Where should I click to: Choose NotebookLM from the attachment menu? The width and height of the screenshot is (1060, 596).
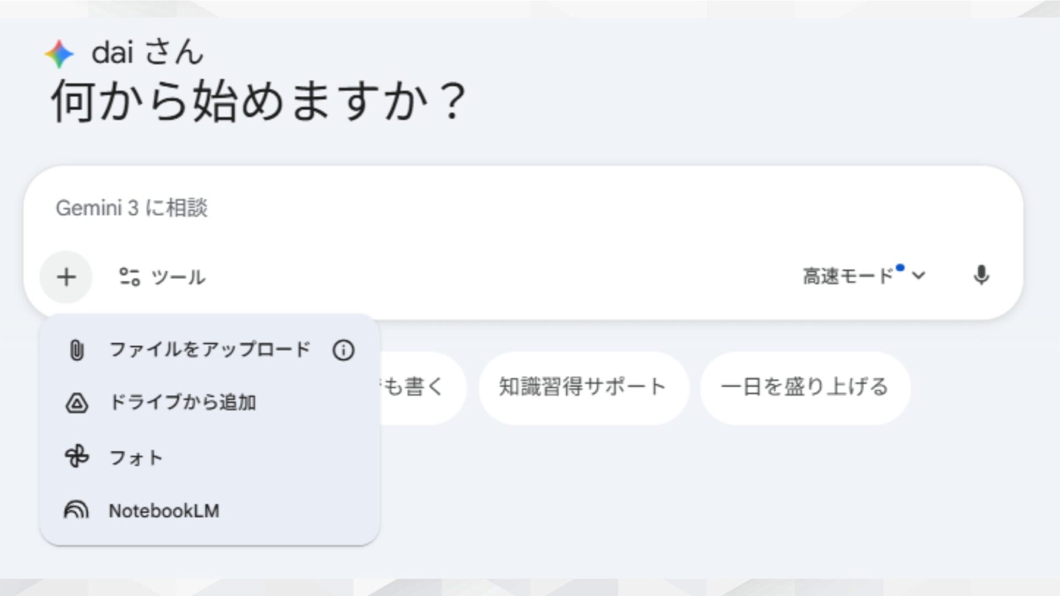(164, 510)
